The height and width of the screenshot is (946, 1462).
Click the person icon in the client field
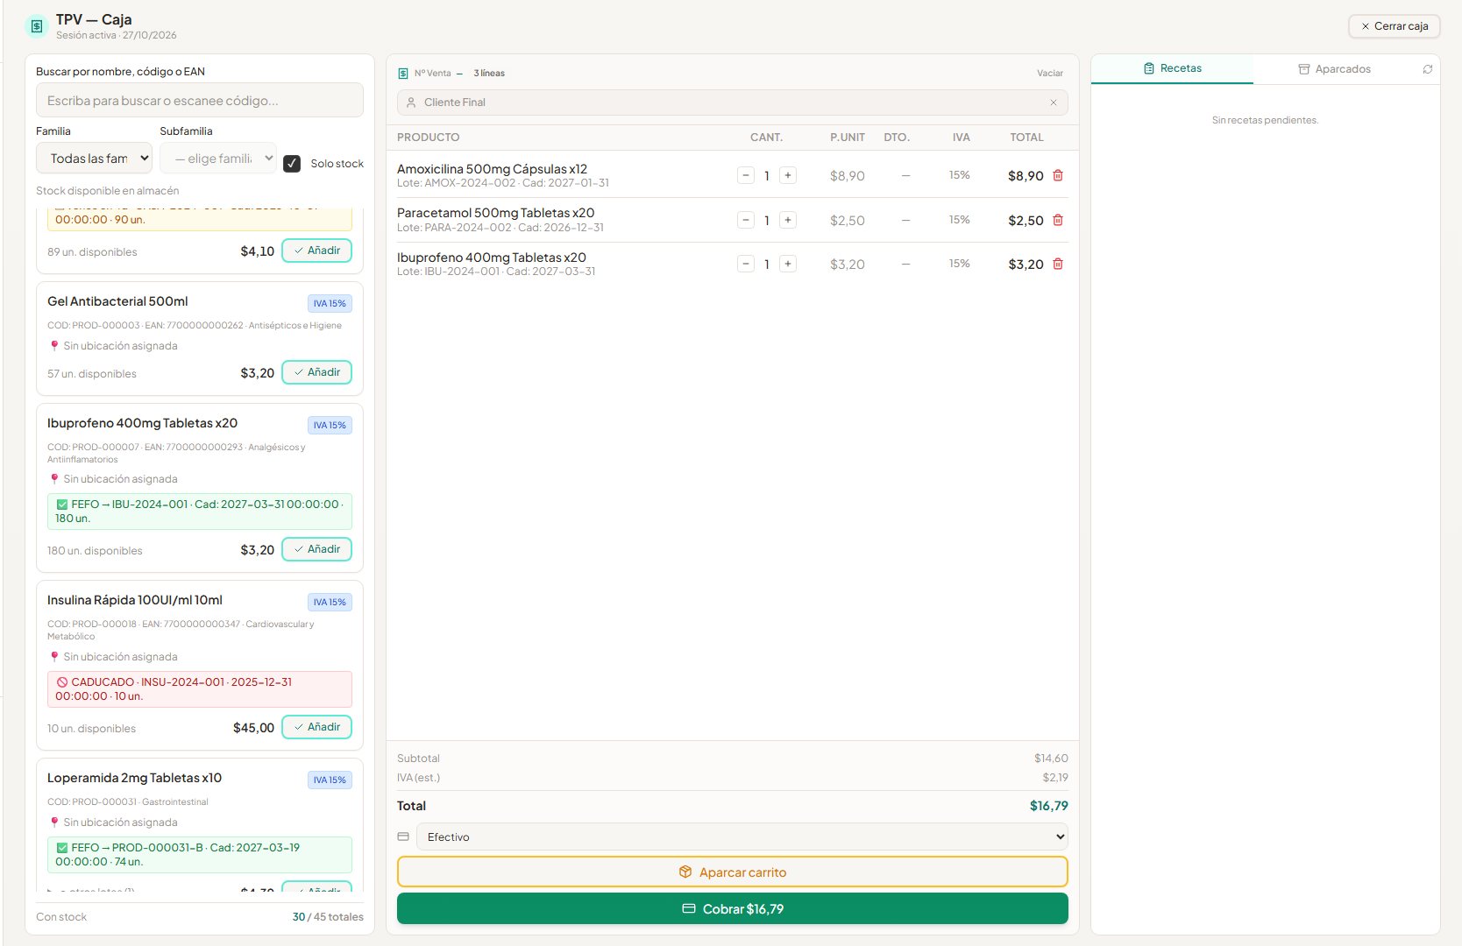tap(411, 102)
